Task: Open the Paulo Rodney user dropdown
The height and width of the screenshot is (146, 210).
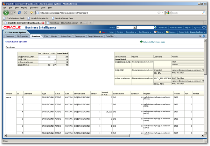Action: click(x=198, y=32)
